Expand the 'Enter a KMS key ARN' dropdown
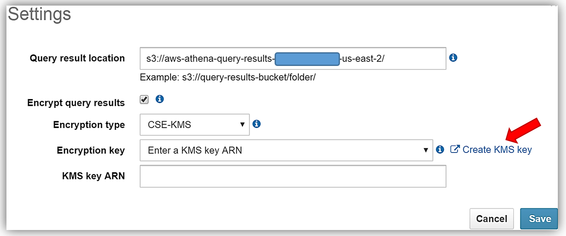566x236 pixels. 286,150
